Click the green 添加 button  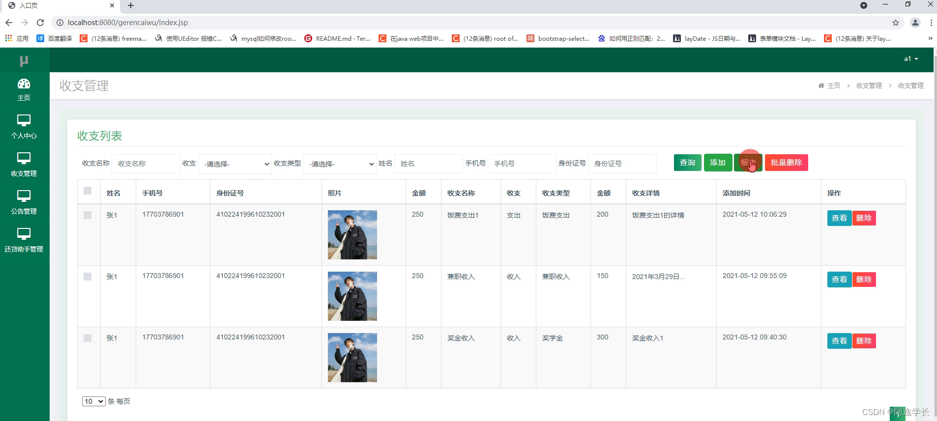(x=718, y=163)
